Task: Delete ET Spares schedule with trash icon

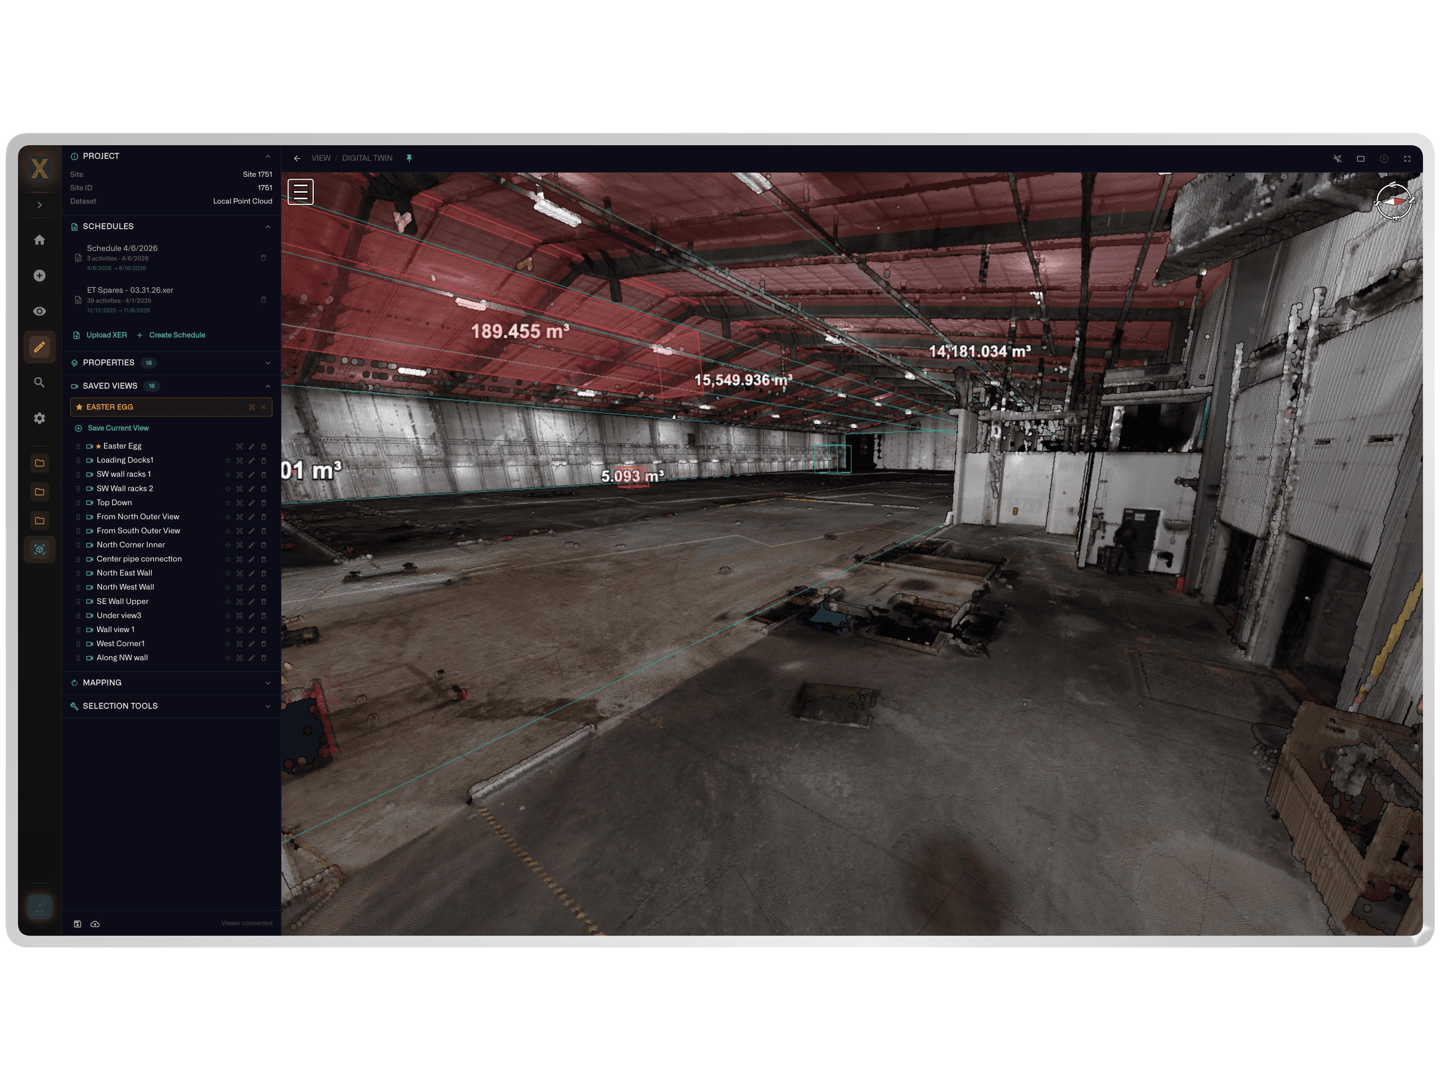Action: (263, 300)
